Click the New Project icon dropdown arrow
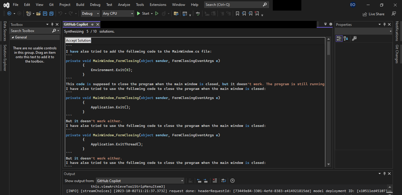 (x=34, y=14)
